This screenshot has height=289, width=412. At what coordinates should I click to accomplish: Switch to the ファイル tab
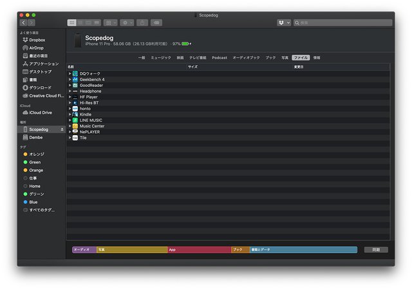click(301, 57)
